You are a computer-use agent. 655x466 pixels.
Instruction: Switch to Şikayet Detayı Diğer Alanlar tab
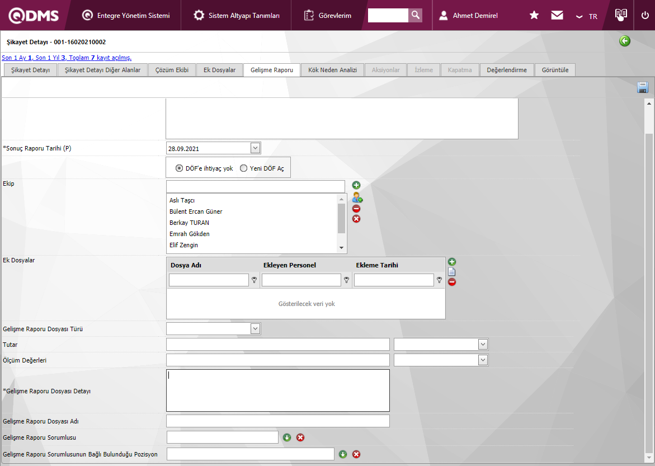point(103,70)
